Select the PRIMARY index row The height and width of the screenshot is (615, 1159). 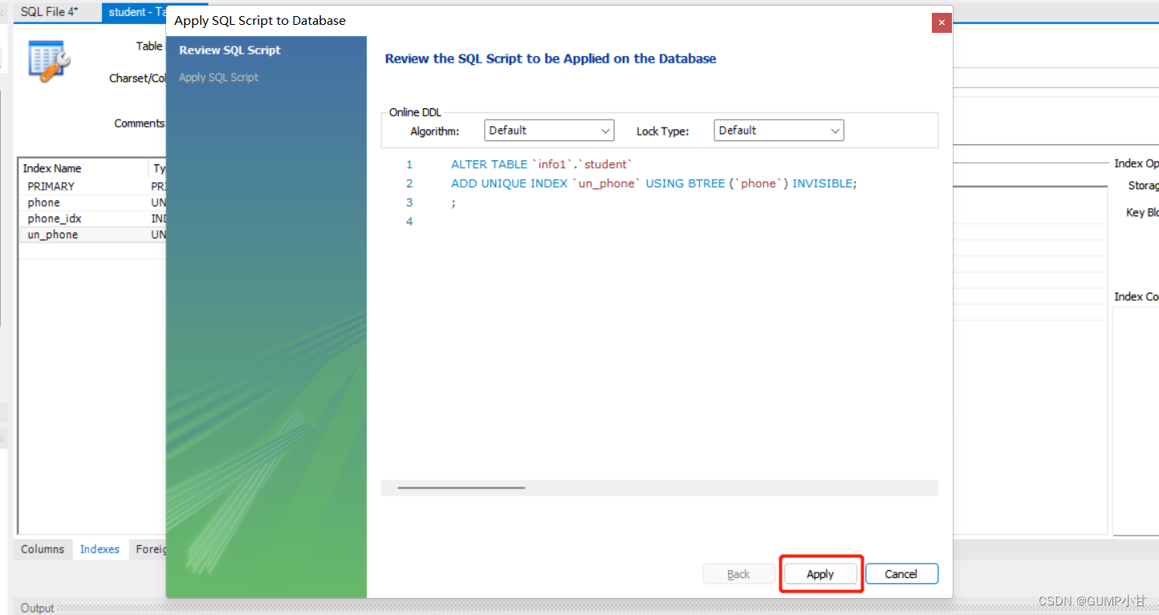click(x=92, y=186)
